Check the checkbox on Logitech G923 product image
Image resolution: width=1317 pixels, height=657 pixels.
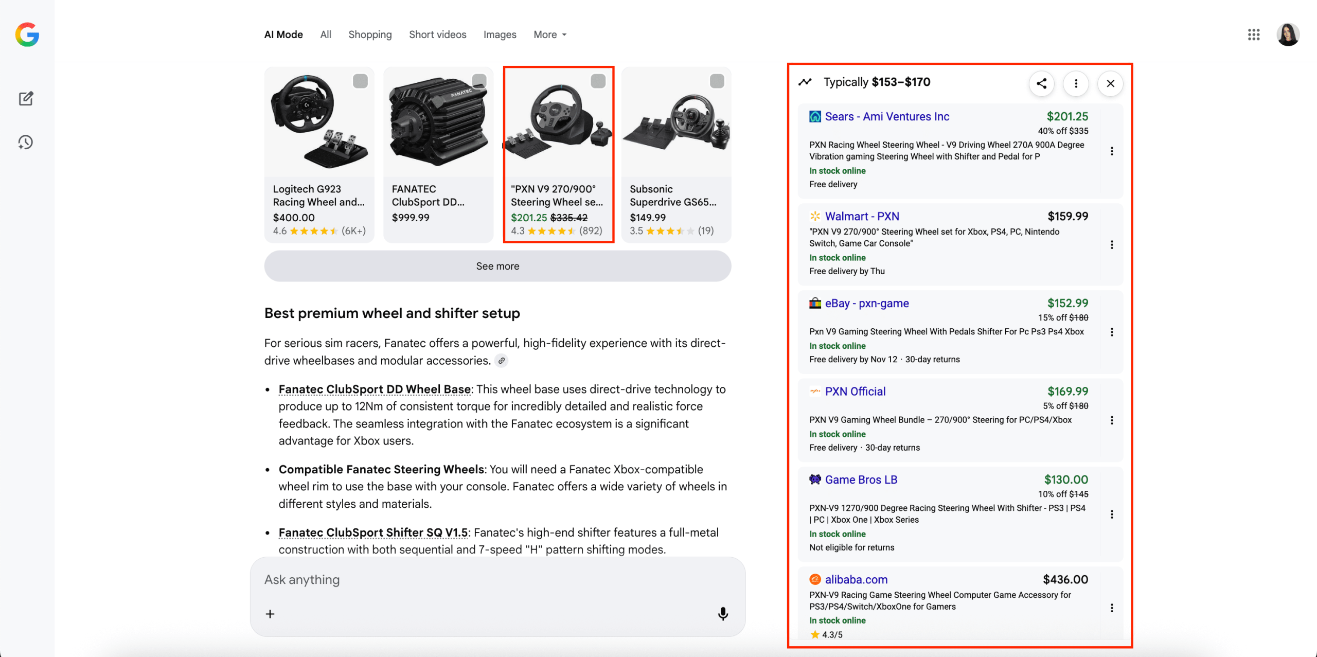tap(360, 81)
